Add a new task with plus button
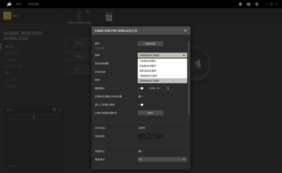This screenshot has height=173, width=282. pyautogui.click(x=33, y=117)
